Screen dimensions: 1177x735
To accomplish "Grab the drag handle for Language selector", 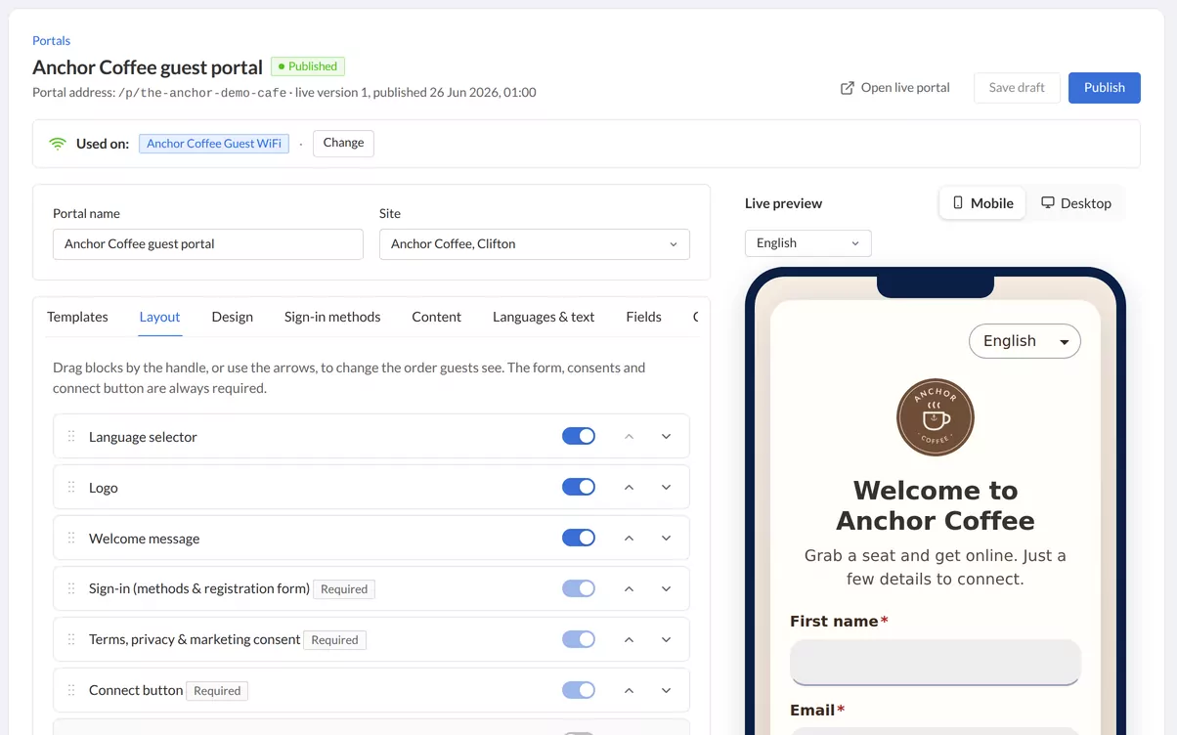I will 71,436.
